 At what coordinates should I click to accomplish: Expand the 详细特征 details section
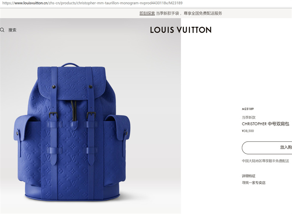click(x=249, y=176)
